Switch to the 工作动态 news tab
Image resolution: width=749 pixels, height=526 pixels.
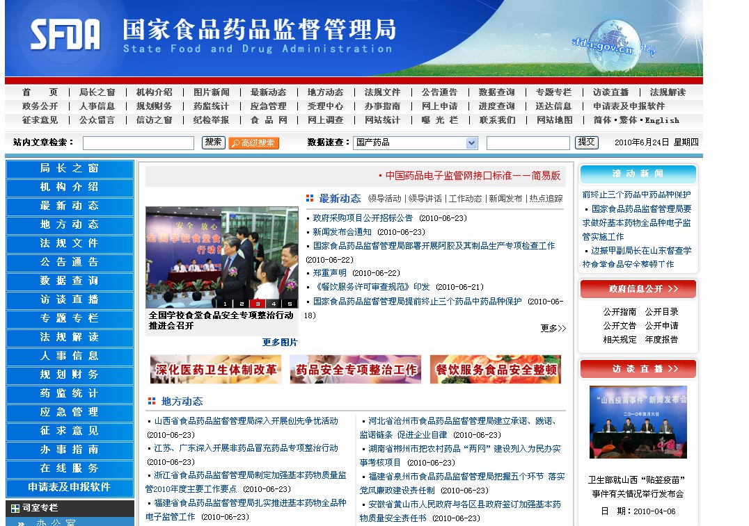tap(465, 199)
